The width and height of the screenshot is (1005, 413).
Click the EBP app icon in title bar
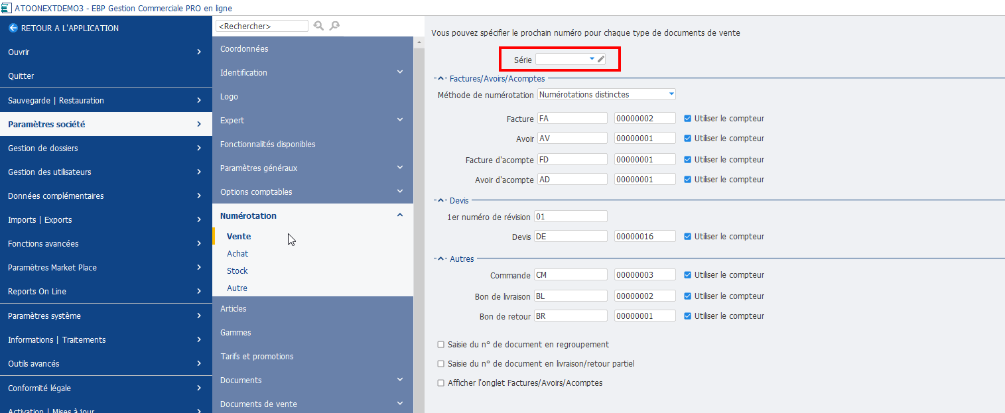6,7
